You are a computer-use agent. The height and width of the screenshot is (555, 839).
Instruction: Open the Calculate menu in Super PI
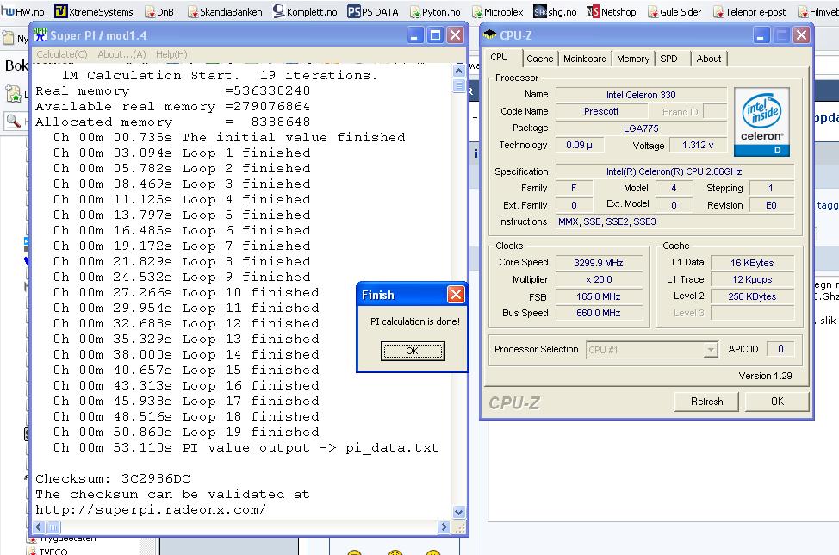(x=61, y=54)
